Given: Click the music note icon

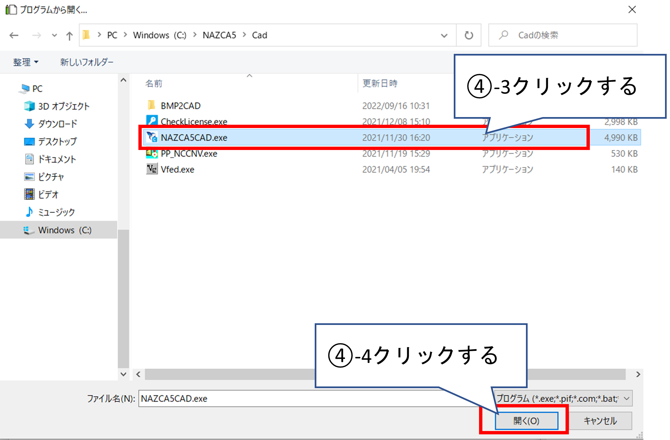Looking at the screenshot, I should tap(29, 212).
